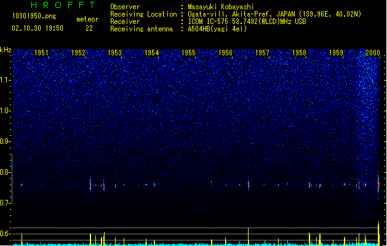This screenshot has width=387, height=246.
Task: Click the 'Observer' field label
Action: coord(125,7)
